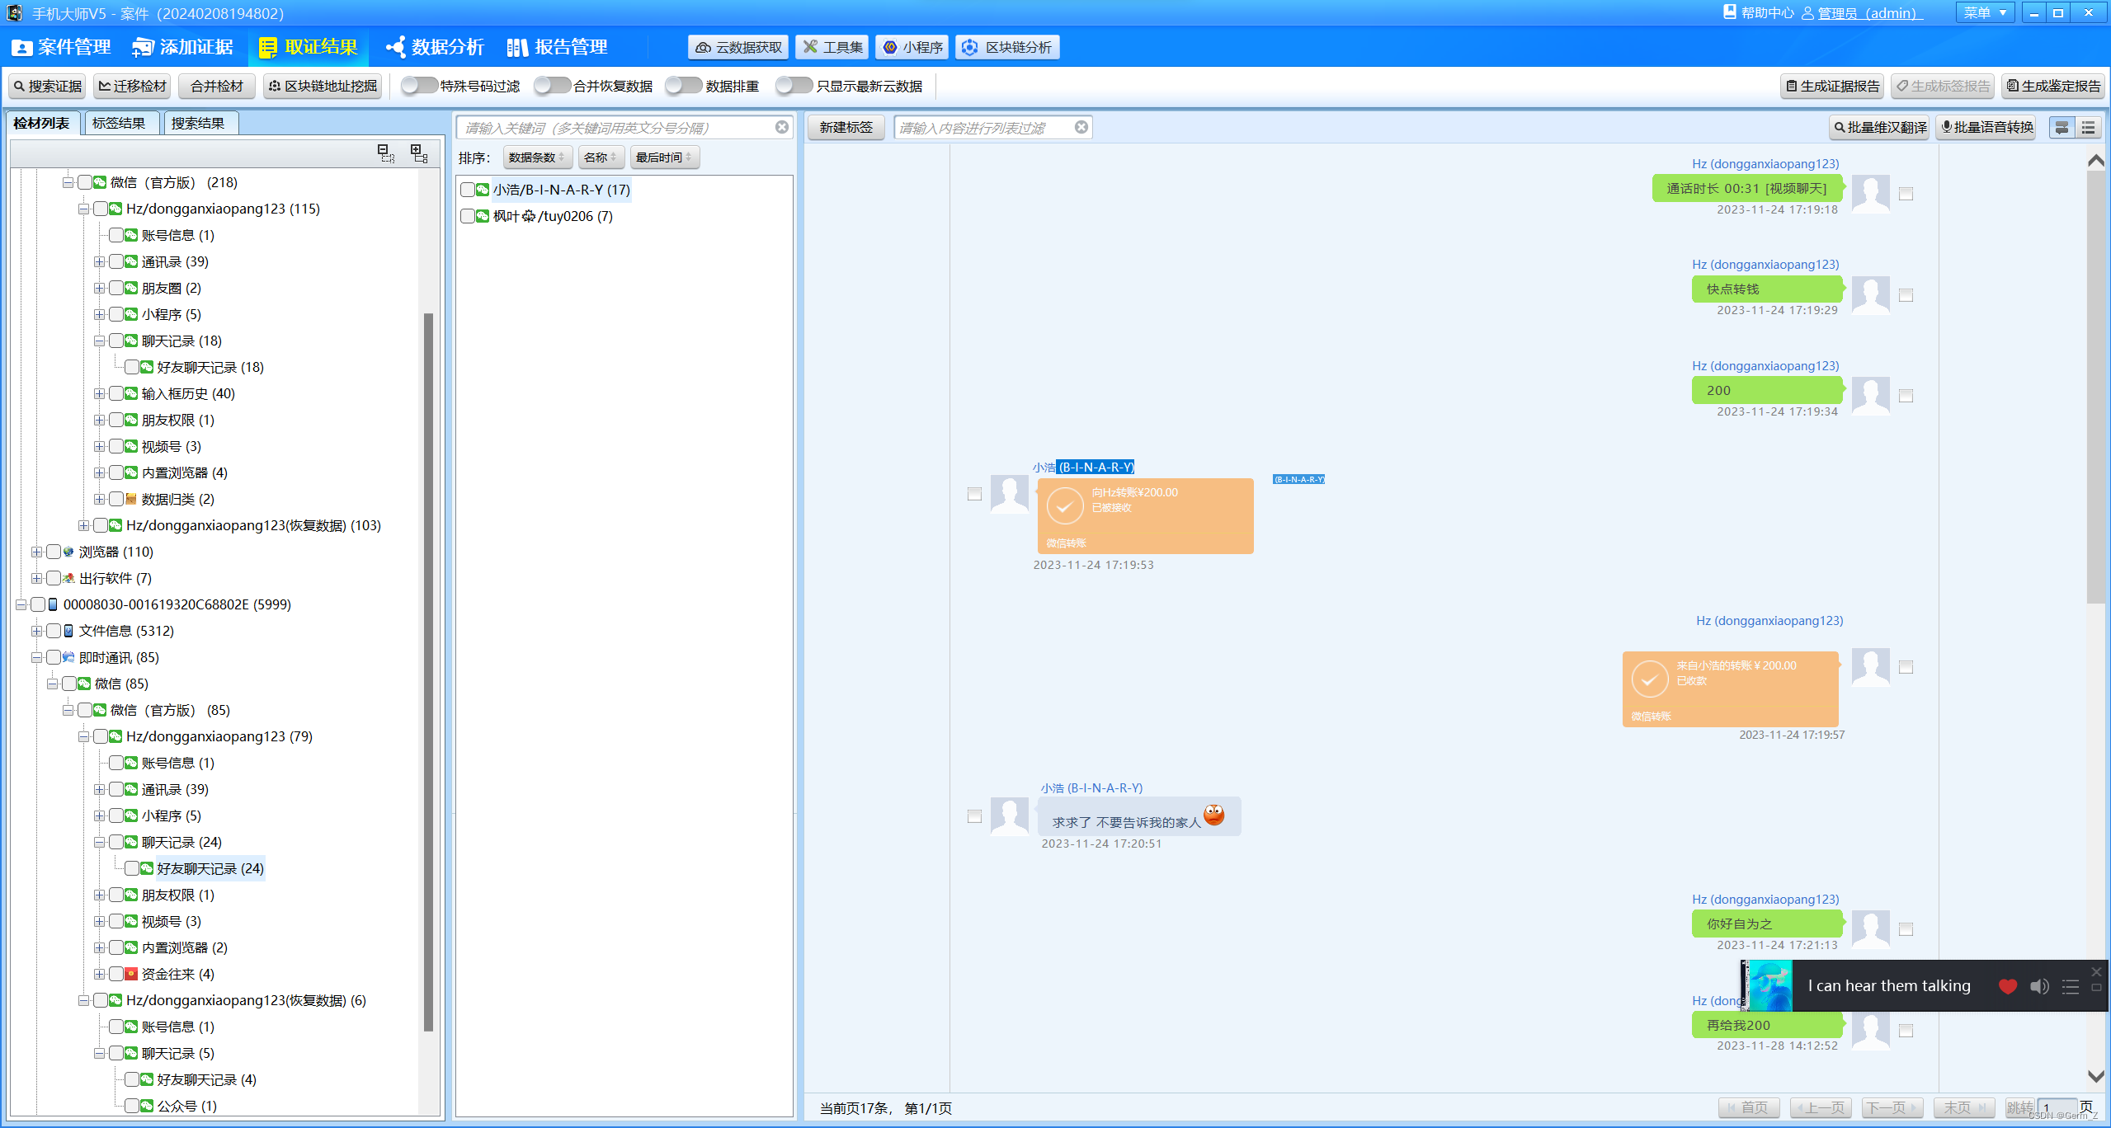Open the 区块链分析 tool

point(1007,47)
